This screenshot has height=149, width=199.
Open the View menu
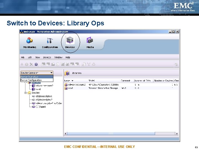pyautogui.click(x=37, y=57)
